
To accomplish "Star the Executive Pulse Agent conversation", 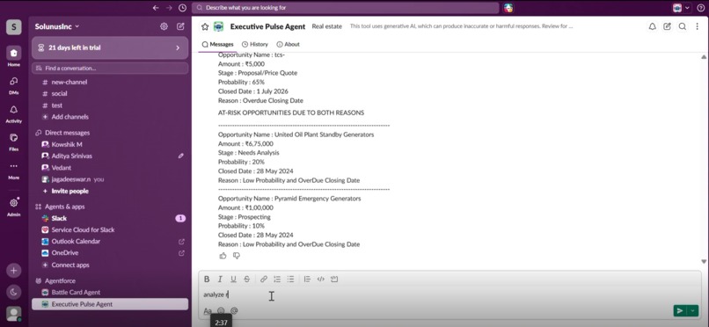I will (205, 26).
